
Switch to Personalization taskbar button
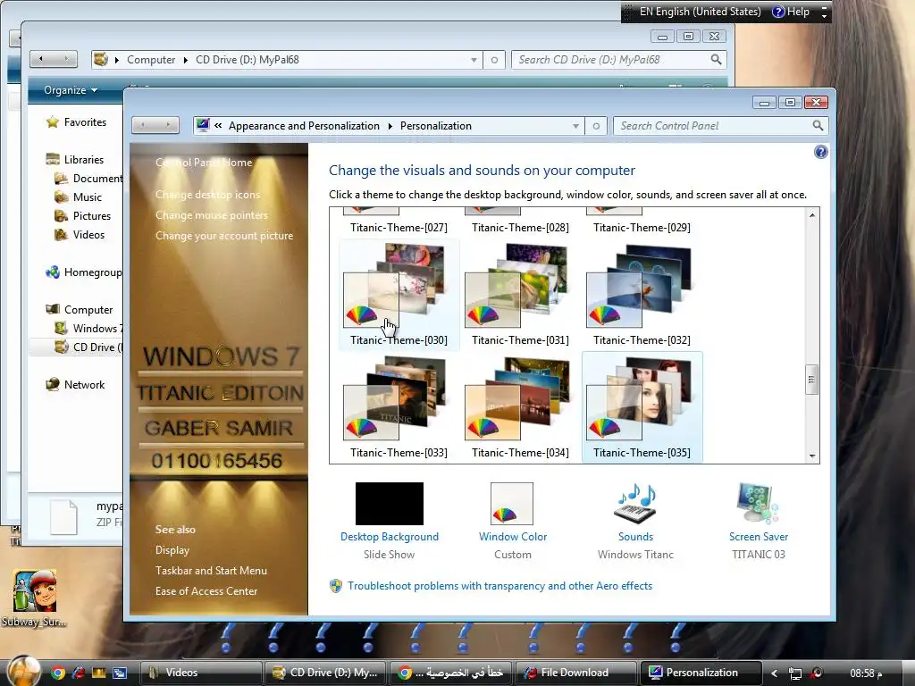tap(701, 673)
